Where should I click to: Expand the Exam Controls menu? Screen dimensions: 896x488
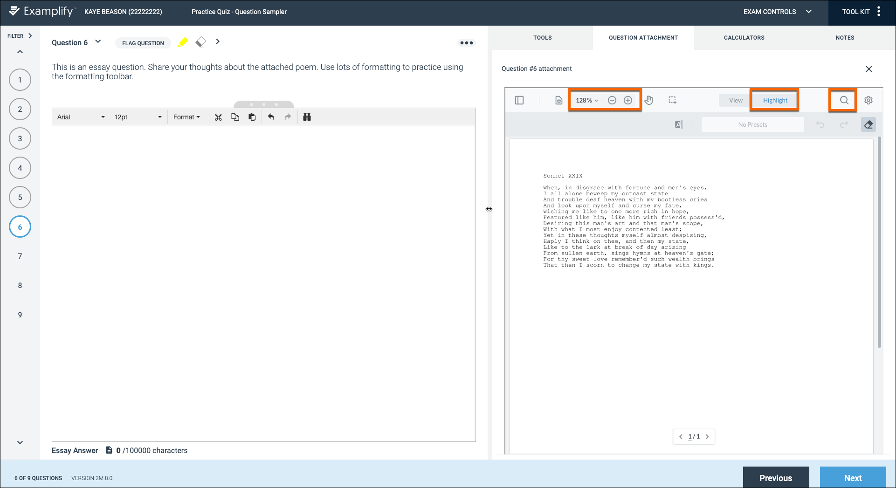(778, 12)
